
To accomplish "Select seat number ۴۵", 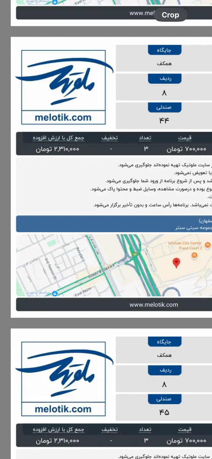I will [164, 412].
